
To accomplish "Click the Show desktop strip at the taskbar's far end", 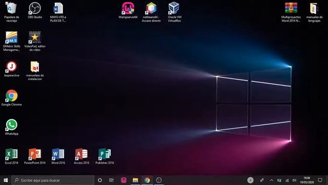I will click(327, 180).
